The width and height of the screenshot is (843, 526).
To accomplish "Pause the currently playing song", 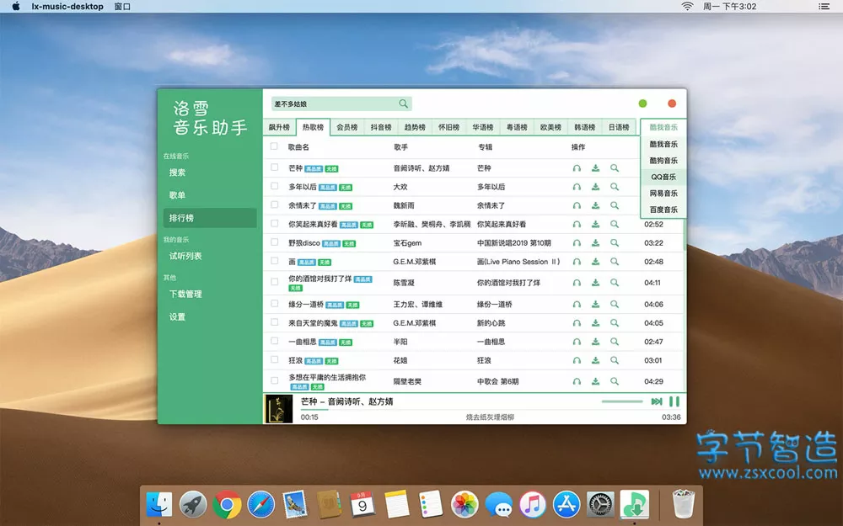I will pyautogui.click(x=674, y=401).
